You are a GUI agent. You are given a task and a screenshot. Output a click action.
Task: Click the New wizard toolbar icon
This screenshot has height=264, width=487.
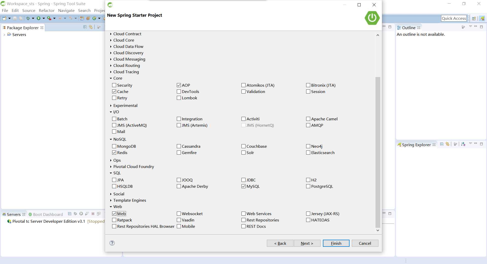(4, 18)
